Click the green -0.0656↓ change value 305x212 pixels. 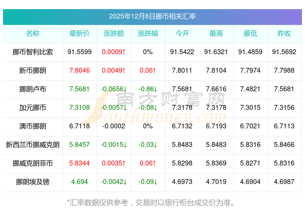[x=114, y=89]
